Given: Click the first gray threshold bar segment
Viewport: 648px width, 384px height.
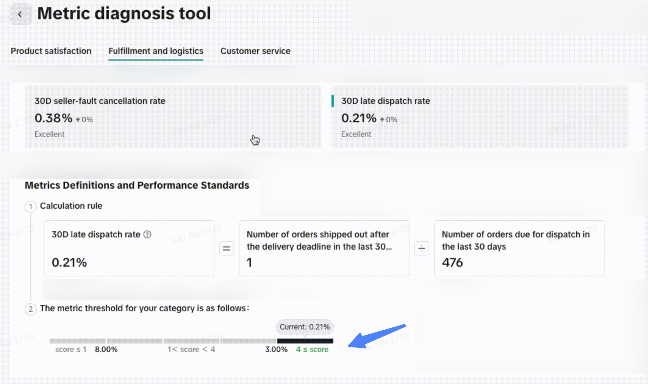Looking at the screenshot, I should (x=77, y=341).
